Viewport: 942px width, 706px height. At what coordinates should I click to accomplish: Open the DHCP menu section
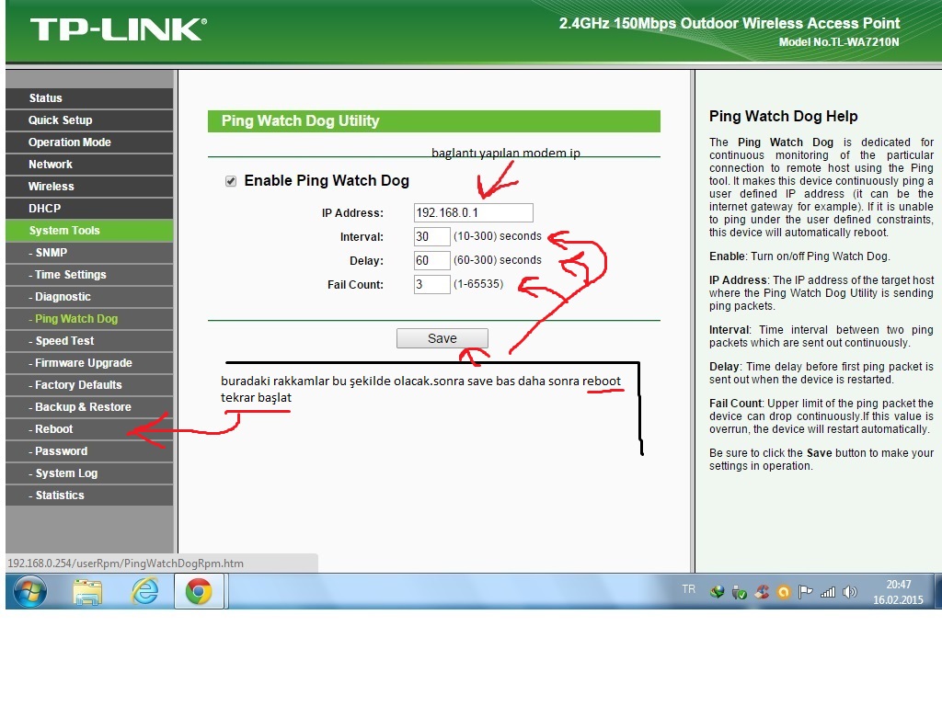[x=89, y=209]
